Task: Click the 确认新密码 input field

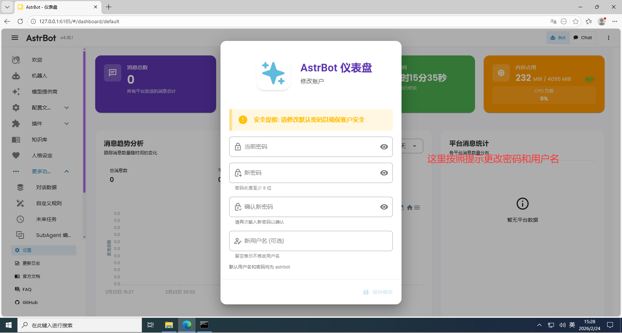Action: [311, 207]
